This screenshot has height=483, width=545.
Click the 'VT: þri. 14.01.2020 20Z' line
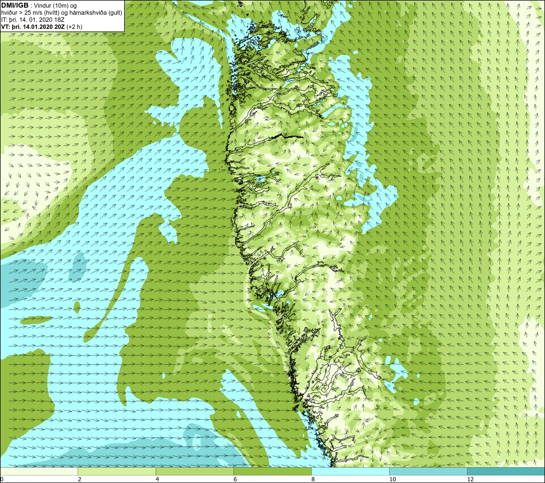tap(33, 27)
